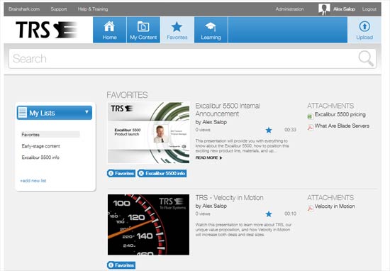Click the Alex Salop profile picture
This screenshot has width=390, height=271.
(x=324, y=9)
